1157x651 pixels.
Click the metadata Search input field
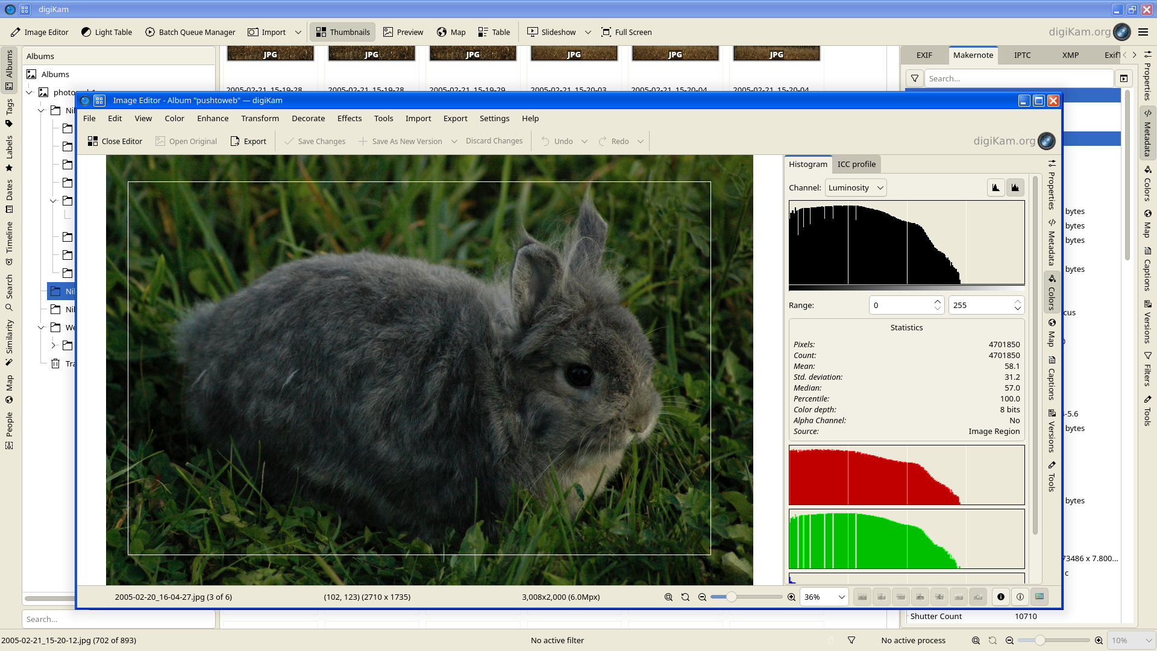(1018, 79)
